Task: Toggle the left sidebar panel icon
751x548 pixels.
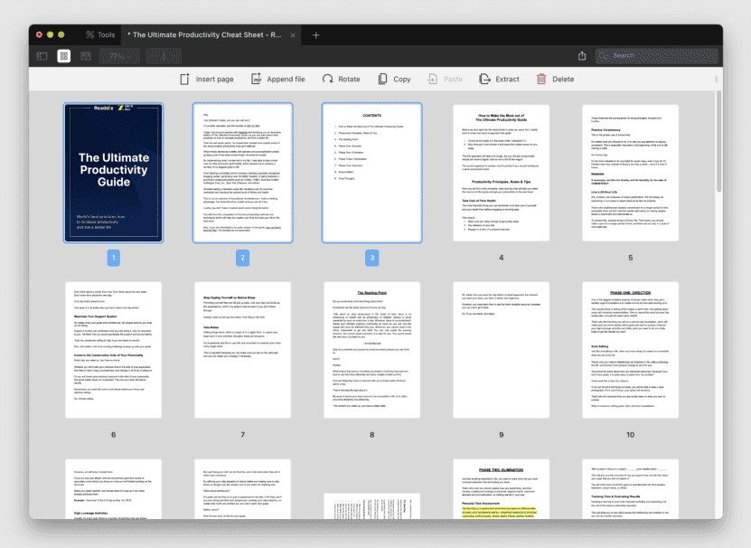Action: pyautogui.click(x=42, y=56)
